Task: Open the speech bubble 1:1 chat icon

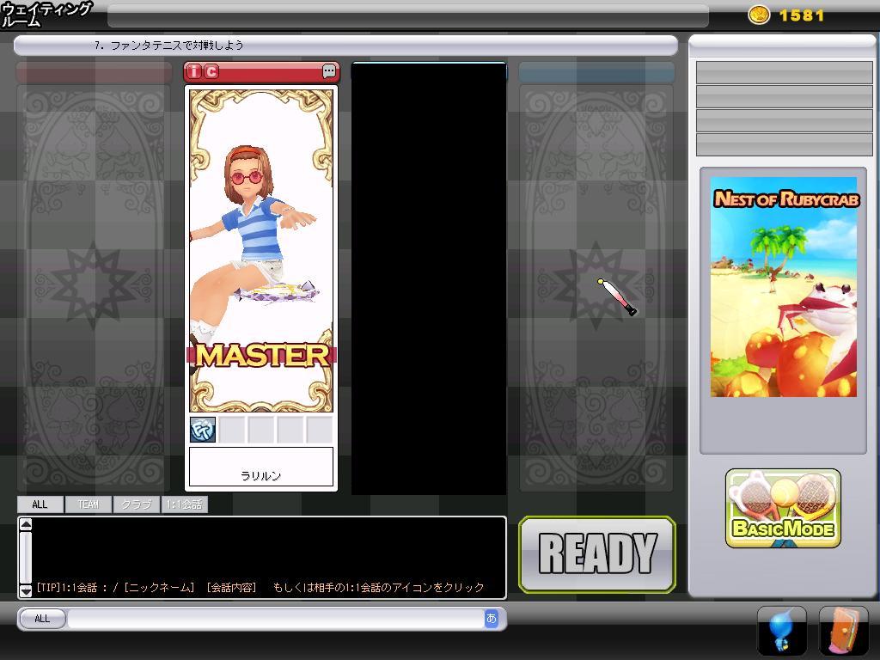Action: point(329,72)
